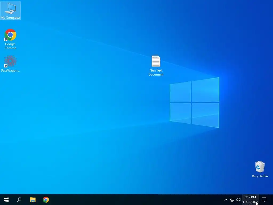Open the volume speaker tray icon
This screenshot has height=205, width=273.
click(x=238, y=200)
